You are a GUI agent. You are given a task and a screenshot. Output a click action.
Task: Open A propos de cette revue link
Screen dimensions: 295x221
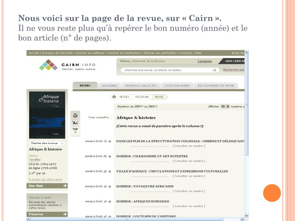point(46,180)
